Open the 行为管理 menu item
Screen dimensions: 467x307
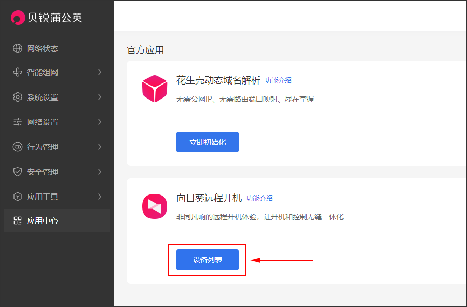coord(57,147)
